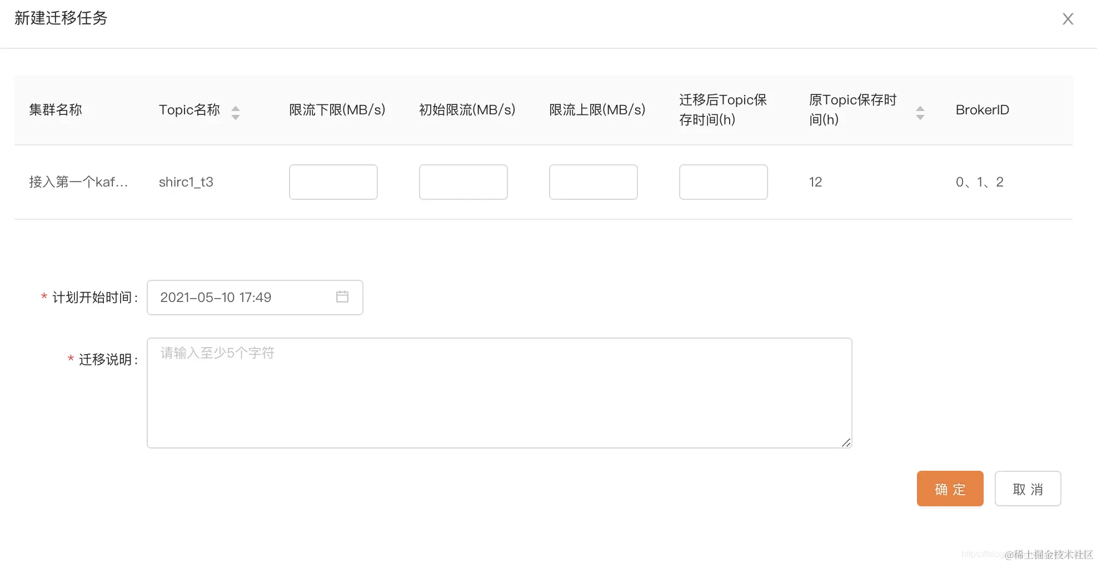Sort by 原Topic保存时间(h) column

[x=920, y=113]
